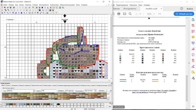The width and height of the screenshot is (196, 110).
Task: Click the Undo arrow icon in Pattern Maker
Action: (x=26, y=8)
